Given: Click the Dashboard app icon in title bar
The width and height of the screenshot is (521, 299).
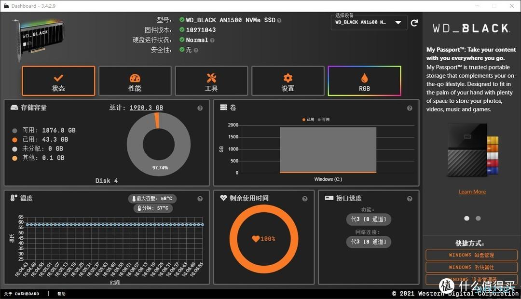Looking at the screenshot, I should pyautogui.click(x=6, y=6).
